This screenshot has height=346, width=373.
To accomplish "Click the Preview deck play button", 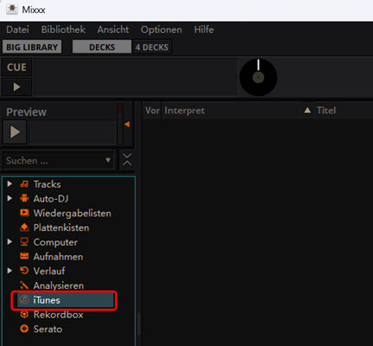I will pyautogui.click(x=15, y=132).
